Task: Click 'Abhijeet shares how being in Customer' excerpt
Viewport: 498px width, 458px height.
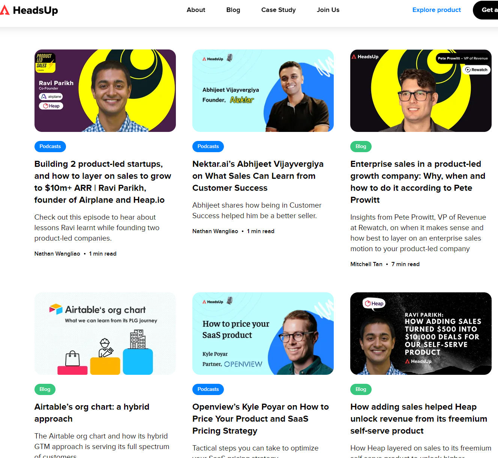Action: click(x=257, y=210)
